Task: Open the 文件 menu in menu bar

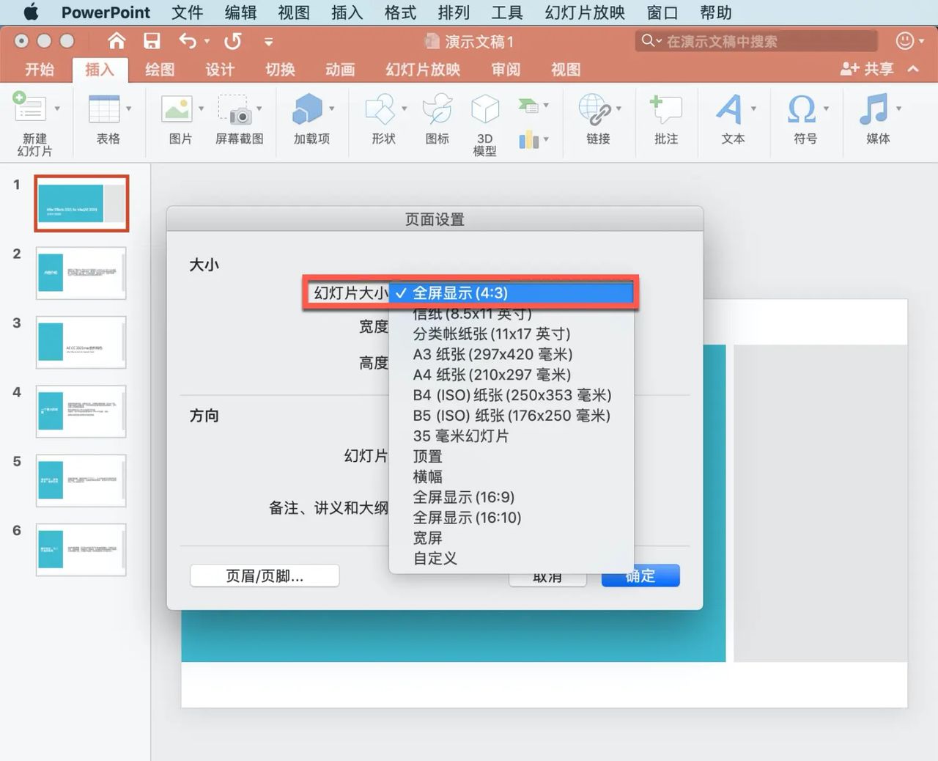Action: (187, 12)
